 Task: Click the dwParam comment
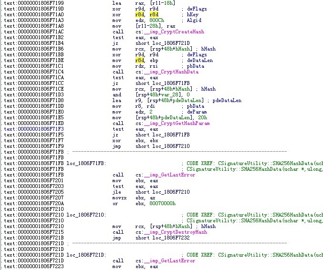pyautogui.click(x=197, y=112)
